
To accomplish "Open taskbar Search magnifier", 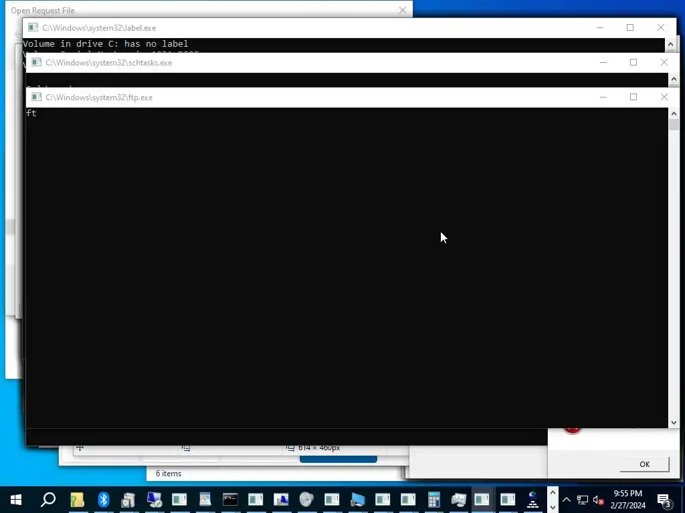I will 48,499.
